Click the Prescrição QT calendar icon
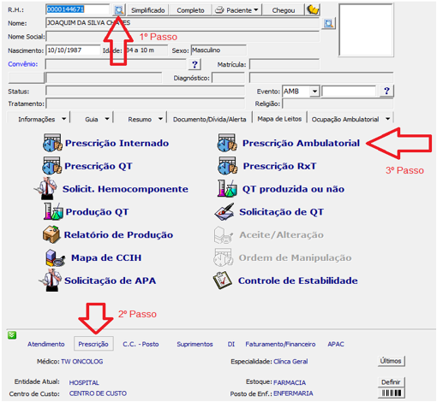437x402 pixels. point(52,166)
